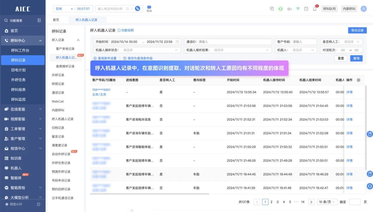Go to next page arrow
Screen dimensions: 373x212
point(311,202)
